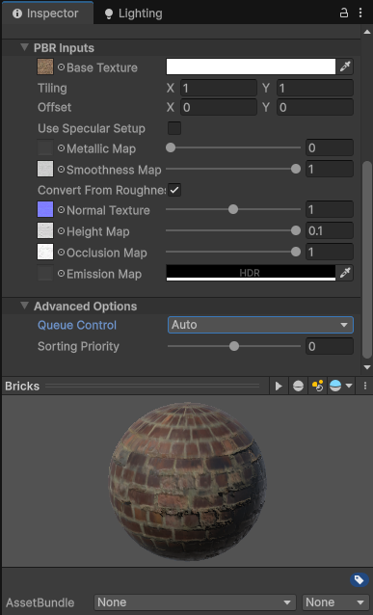Image resolution: width=373 pixels, height=615 pixels.
Task: Open the Smoothness Map object picker circle
Action: (x=61, y=170)
